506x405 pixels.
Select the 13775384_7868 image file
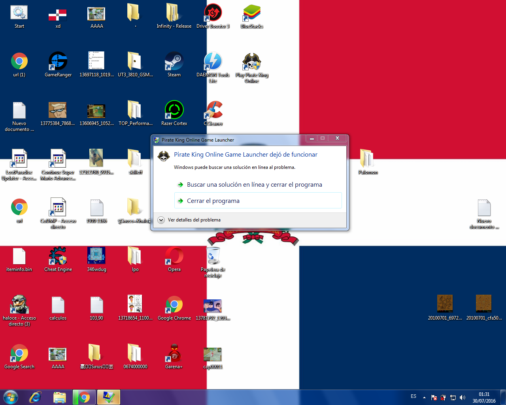(58, 113)
